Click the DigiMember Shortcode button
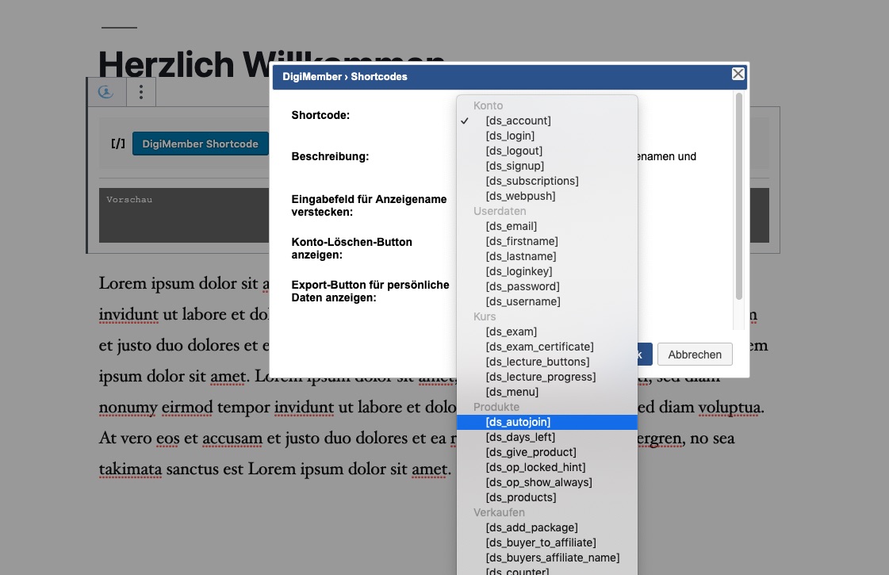This screenshot has width=889, height=575. click(x=200, y=144)
